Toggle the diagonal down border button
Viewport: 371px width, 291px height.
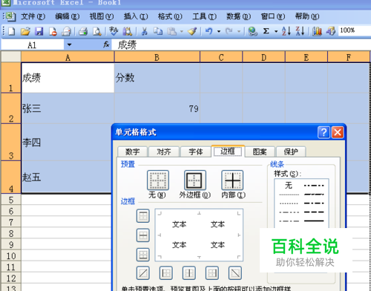pyautogui.click(x=235, y=273)
